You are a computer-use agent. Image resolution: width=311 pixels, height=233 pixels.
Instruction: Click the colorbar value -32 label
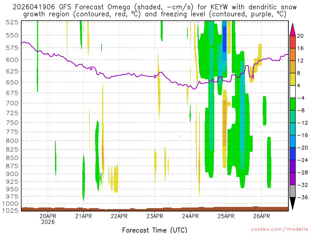click(302, 185)
